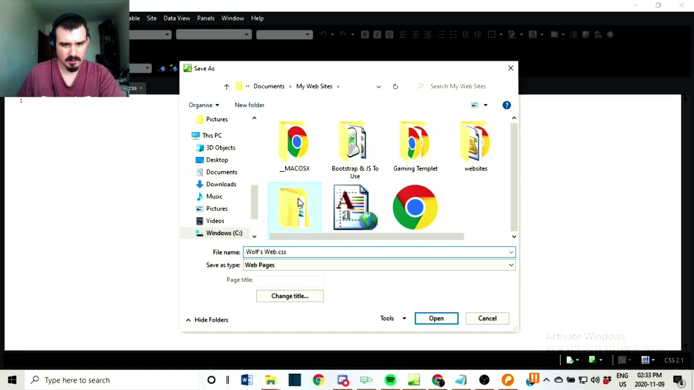This screenshot has height=390, width=694.
Task: Collapse the dialog with Hide Folders
Action: [x=207, y=320]
